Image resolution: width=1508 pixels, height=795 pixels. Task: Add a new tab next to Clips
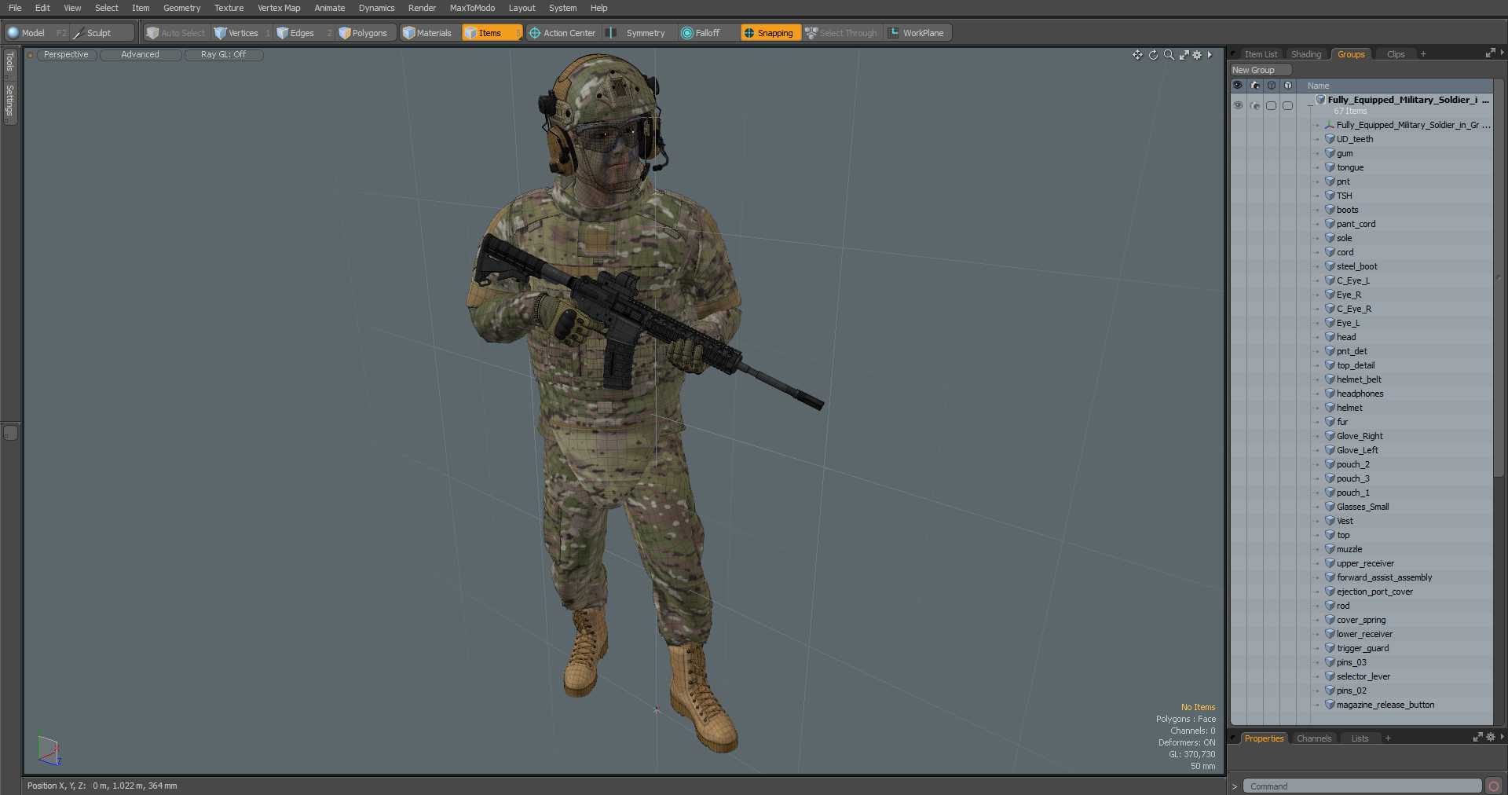click(x=1423, y=54)
